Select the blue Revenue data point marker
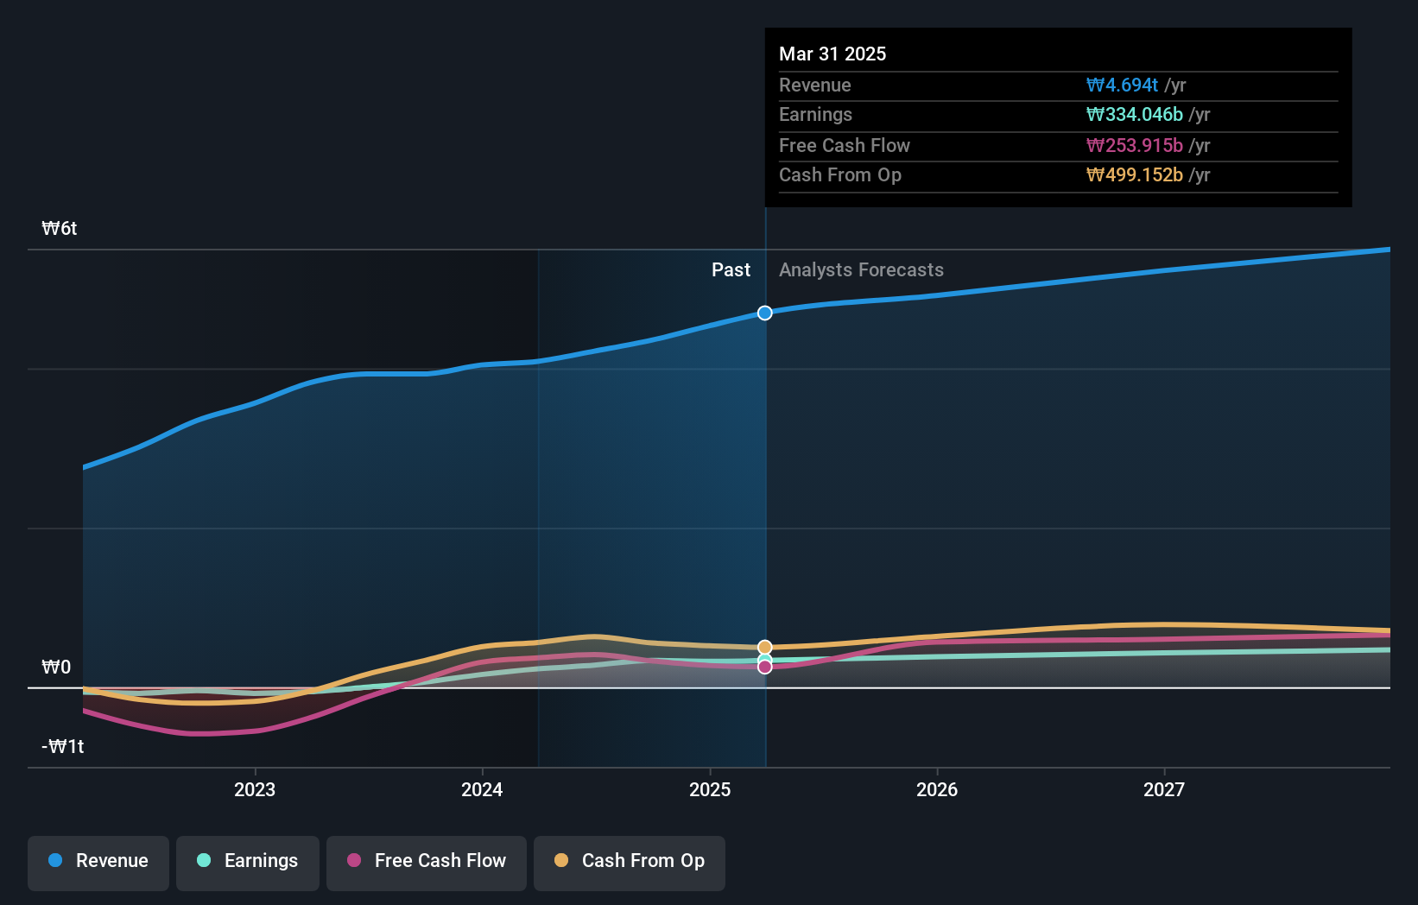 (764, 313)
